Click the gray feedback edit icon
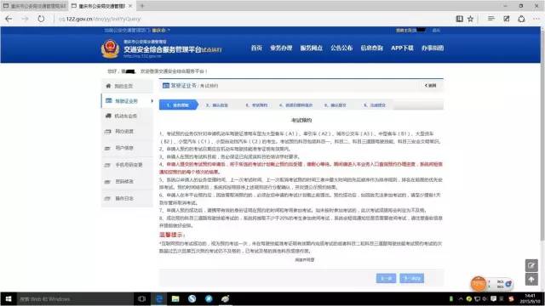This screenshot has width=545, height=306. 531,265
